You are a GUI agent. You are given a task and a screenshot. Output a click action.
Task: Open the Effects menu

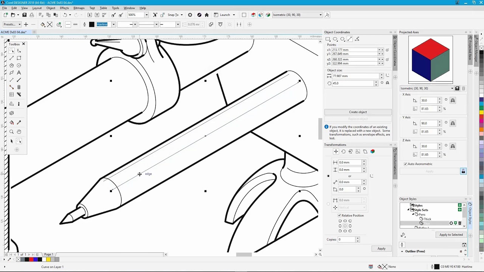(64, 8)
